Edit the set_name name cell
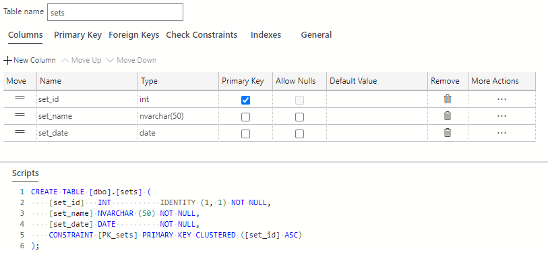 coord(87,116)
